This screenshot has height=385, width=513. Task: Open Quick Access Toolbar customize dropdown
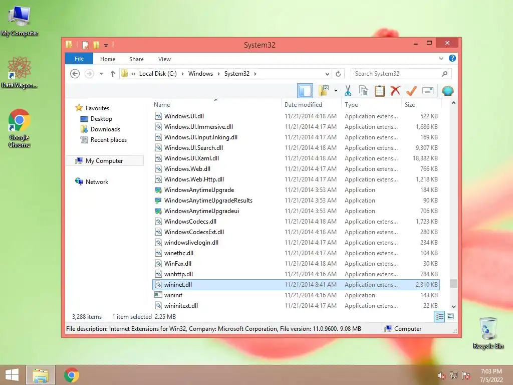pos(106,45)
